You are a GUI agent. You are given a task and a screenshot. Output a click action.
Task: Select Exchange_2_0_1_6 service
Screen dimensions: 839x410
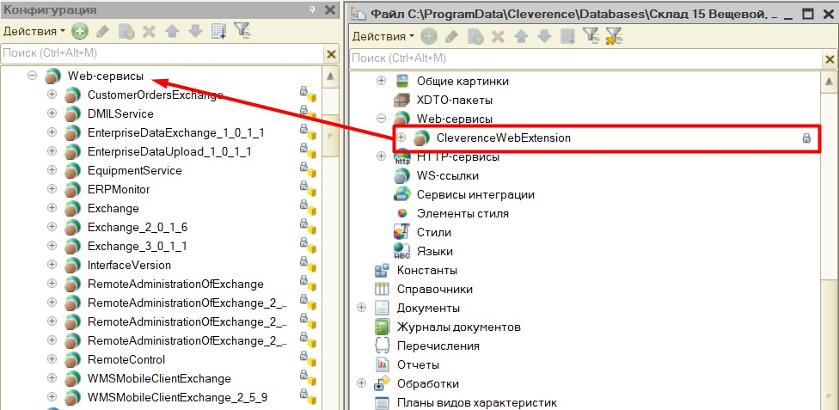point(138,228)
